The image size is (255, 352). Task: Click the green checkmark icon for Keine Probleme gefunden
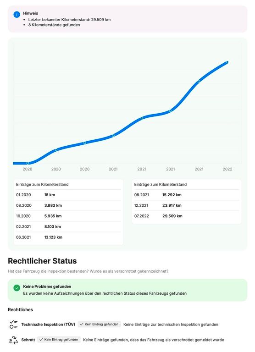pyautogui.click(x=17, y=288)
